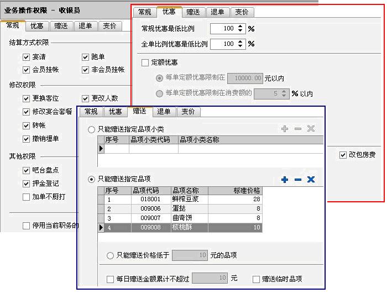Choose the 只能赠送价格低于 radio option
Image resolution: width=387 pixels, height=293 pixels.
pyautogui.click(x=110, y=255)
